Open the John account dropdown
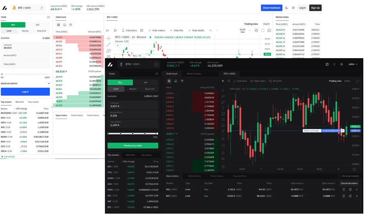This screenshot has height=216, width=365. [x=353, y=64]
